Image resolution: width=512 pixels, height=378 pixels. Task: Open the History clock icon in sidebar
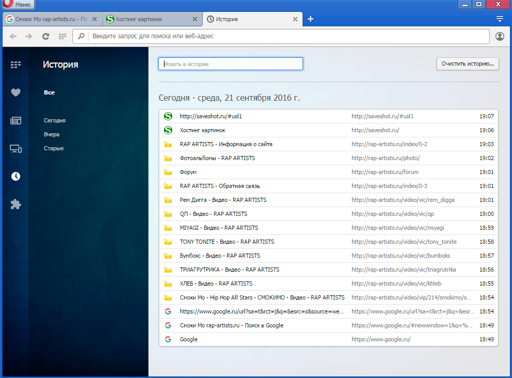pyautogui.click(x=16, y=177)
